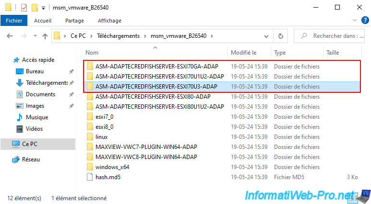This screenshot has height=204, width=371.
Task: Click the Properties checkmark icon in title bar
Action: (24, 8)
